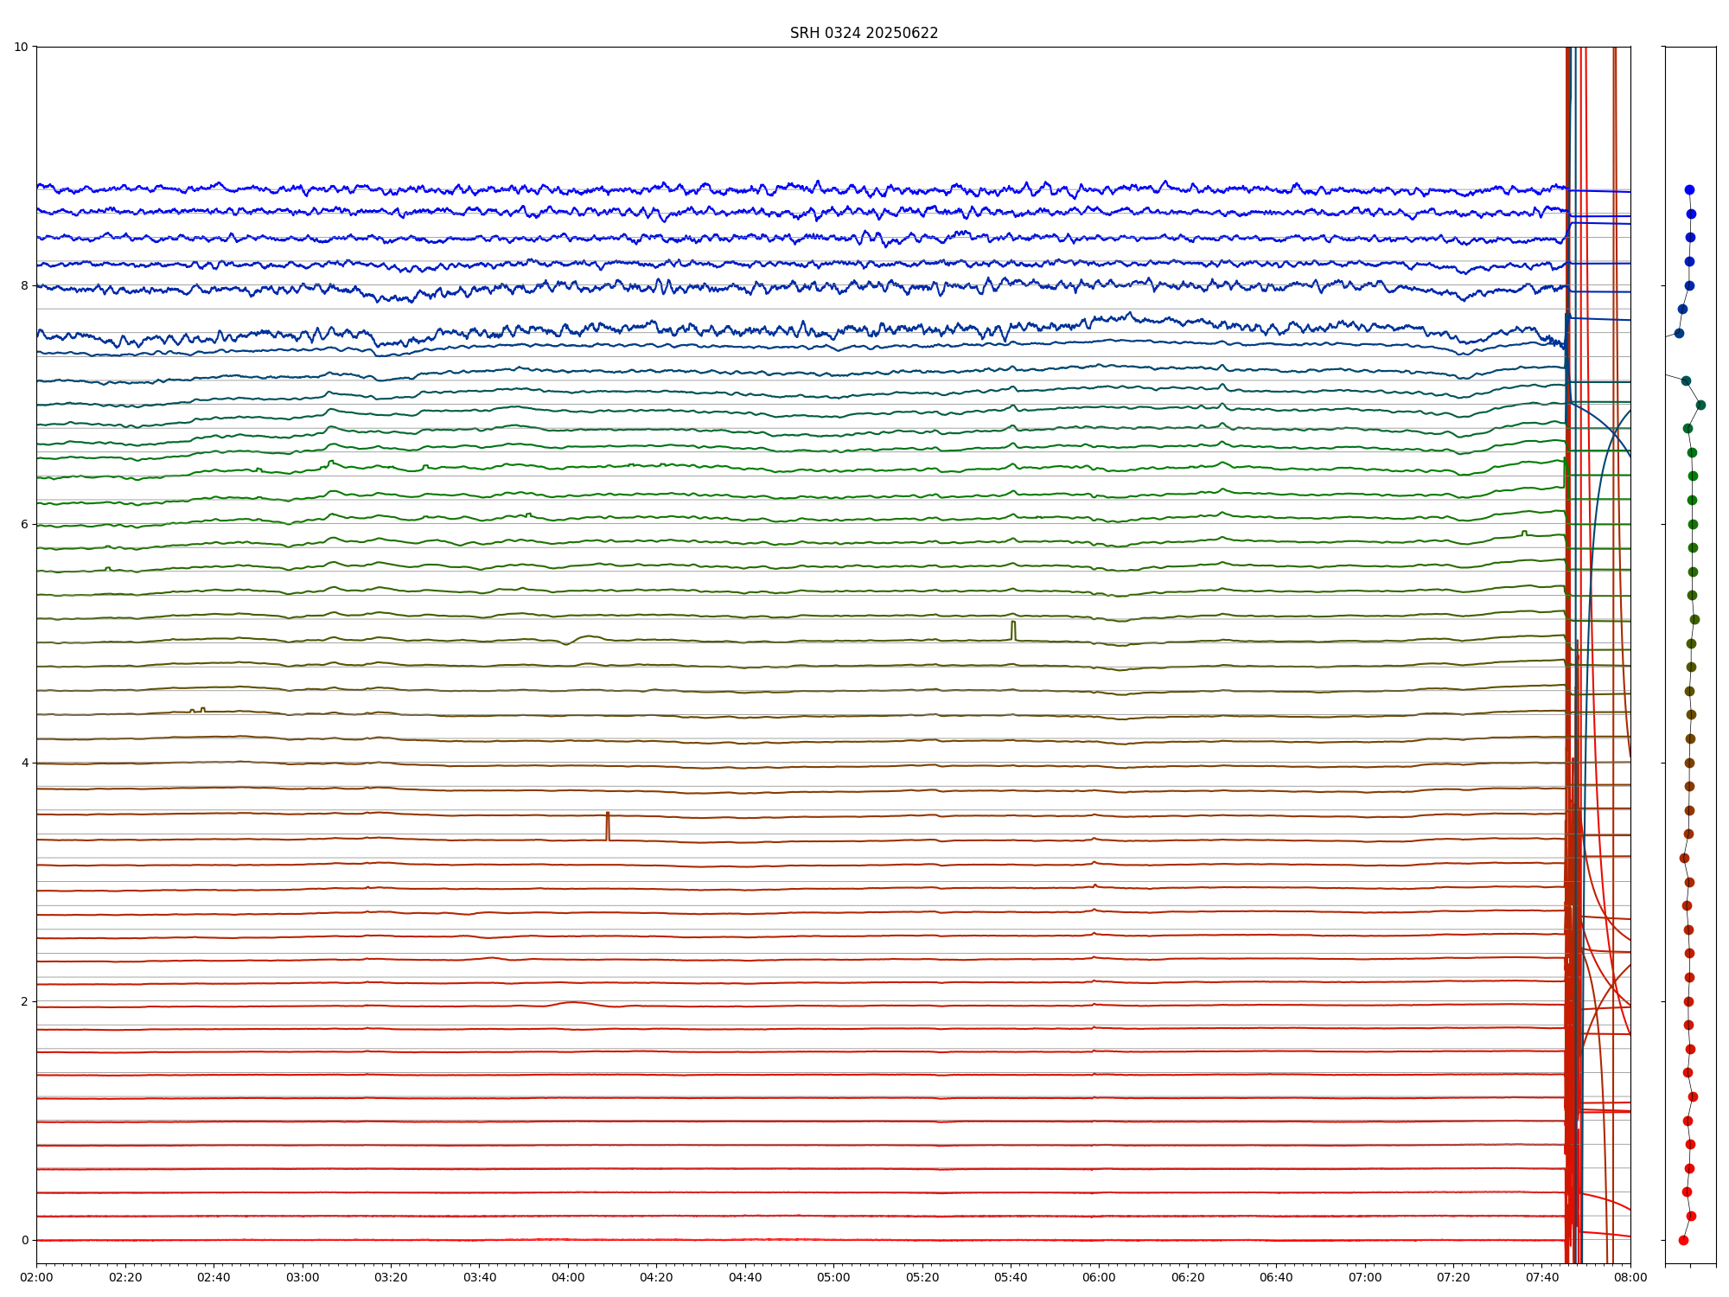The height and width of the screenshot is (1297, 1729).
Task: Click the topmost blue dot in side panel
Action: pos(1689,189)
